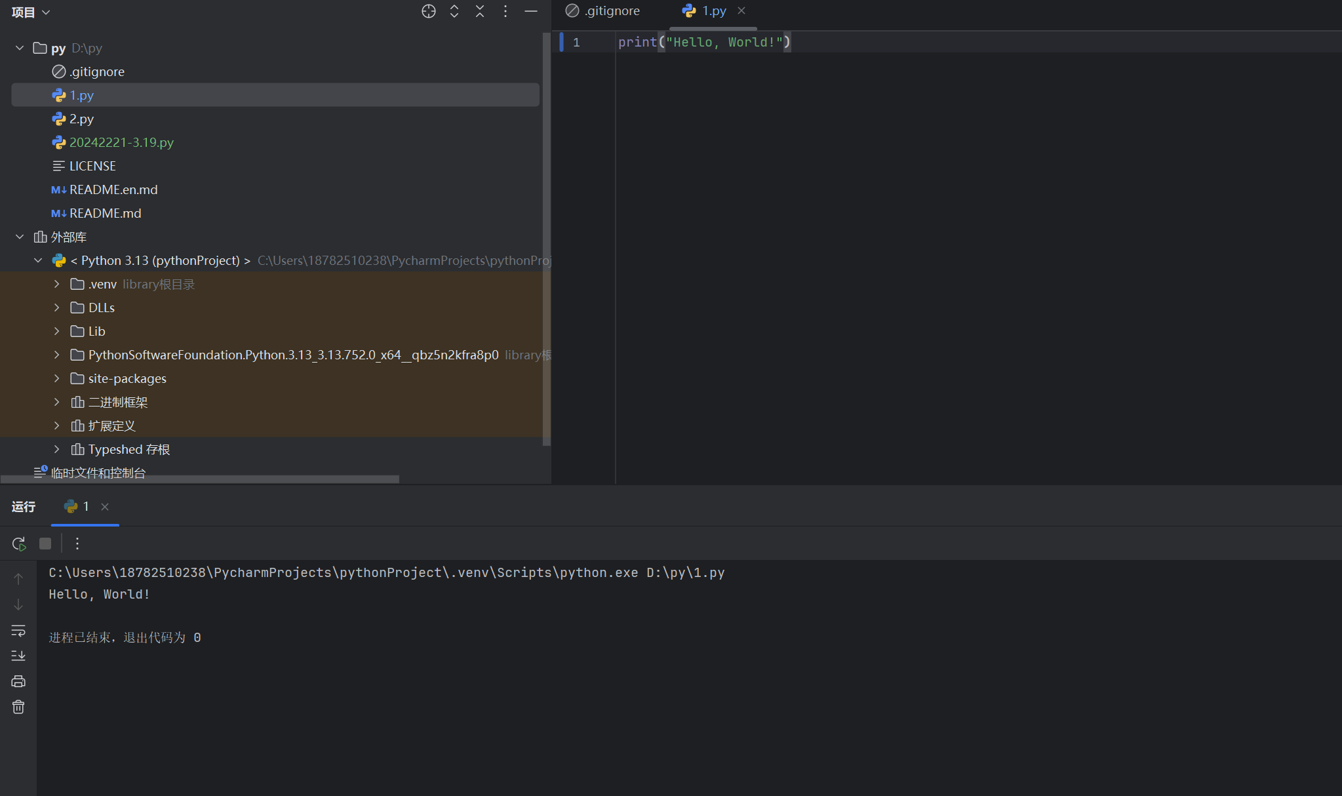Click the project tree vertical scrollbar

coord(546,239)
